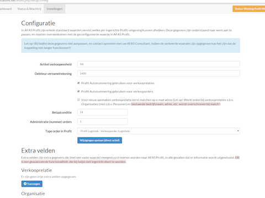Screen dimensions: 265x198
Task: Click the Extra velden heading
Action: click(38, 151)
